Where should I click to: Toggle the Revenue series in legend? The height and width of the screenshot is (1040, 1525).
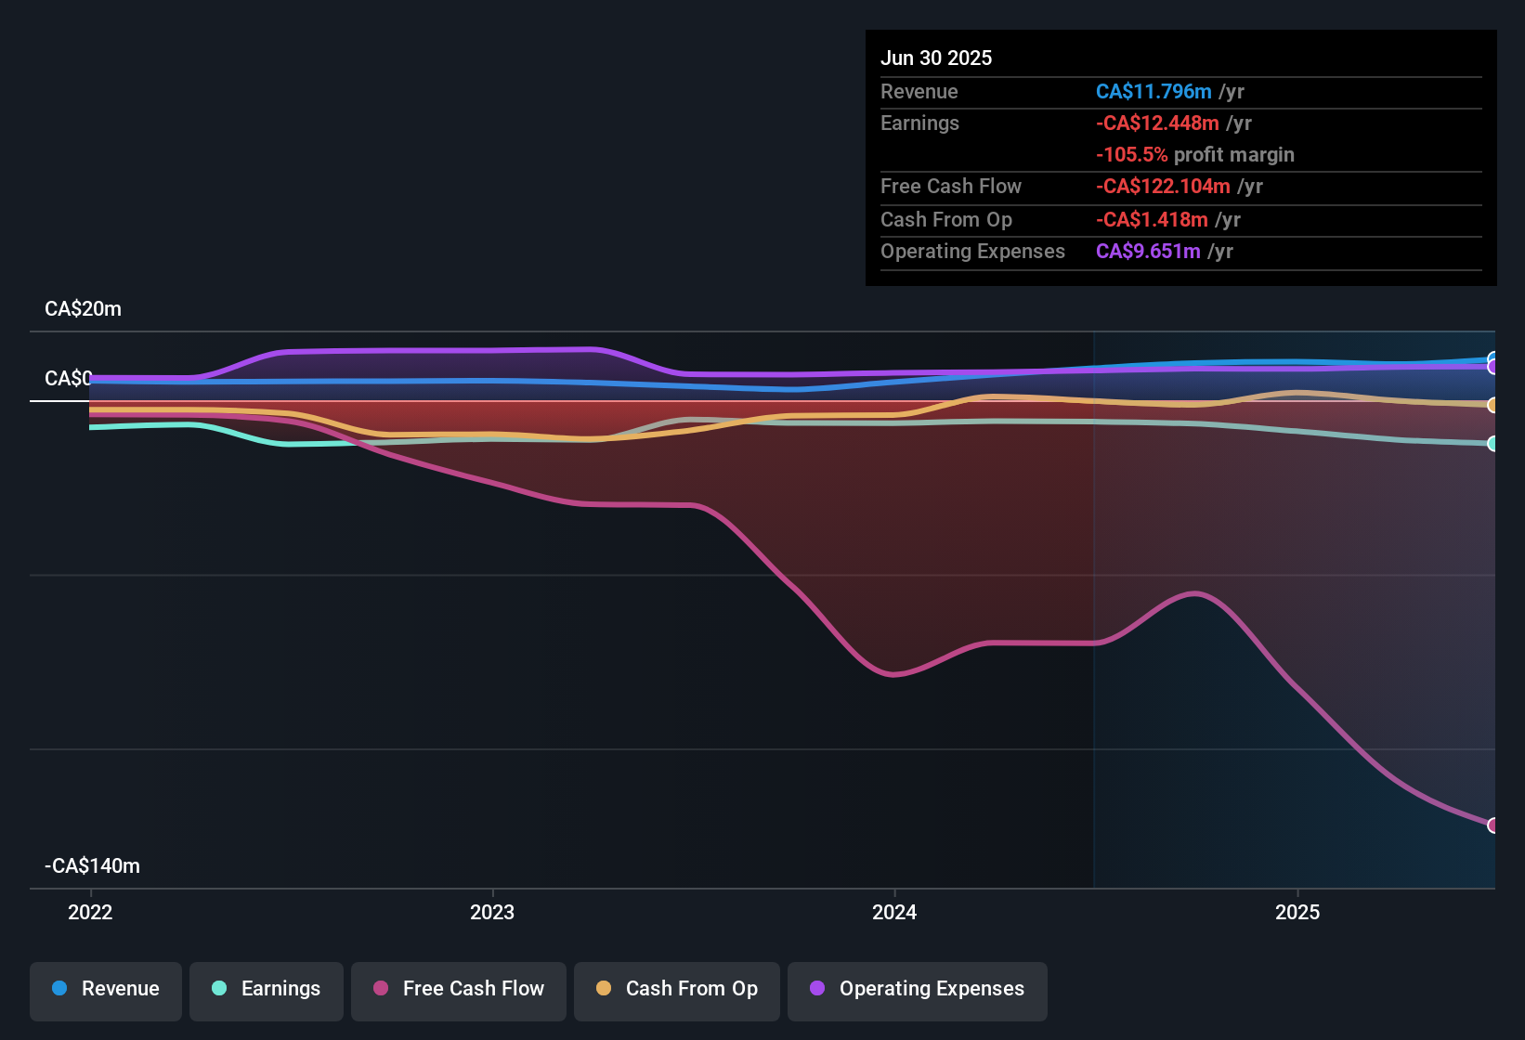[x=106, y=992]
